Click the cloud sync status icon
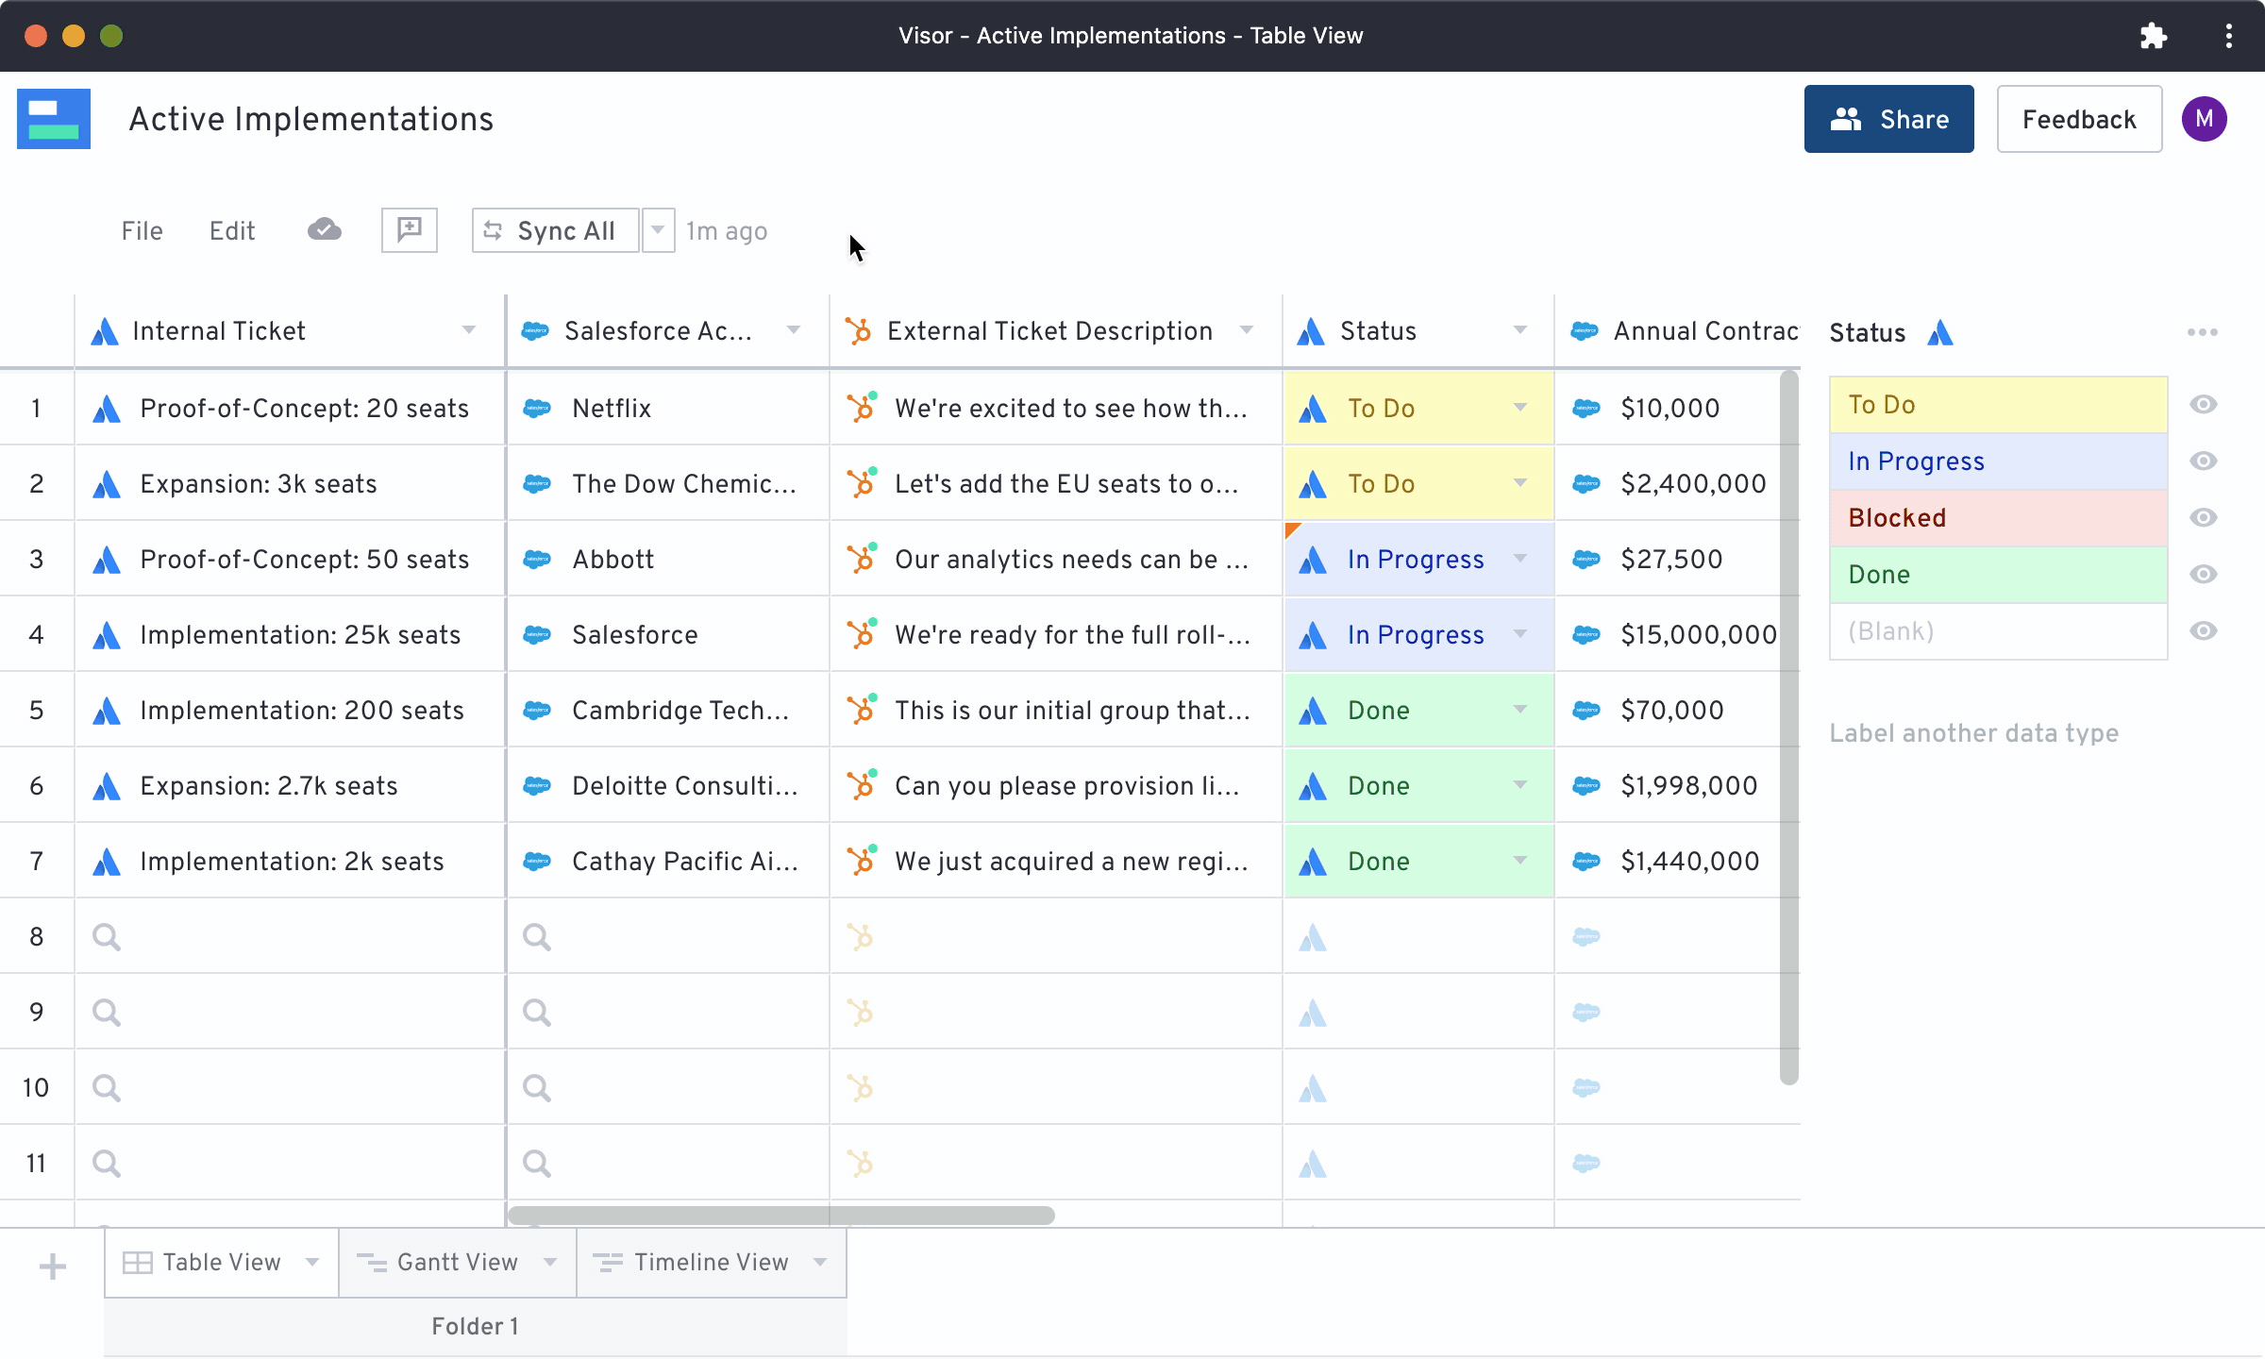This screenshot has height=1359, width=2265. 324,229
